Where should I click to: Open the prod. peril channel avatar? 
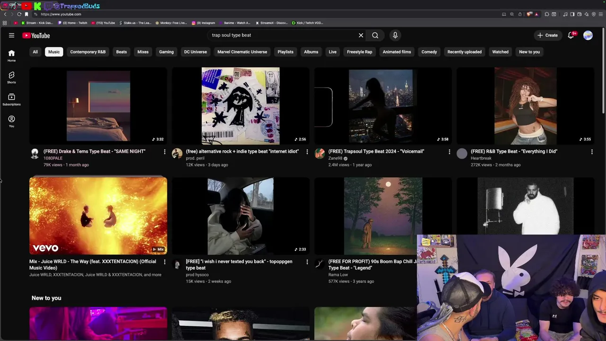(x=177, y=153)
